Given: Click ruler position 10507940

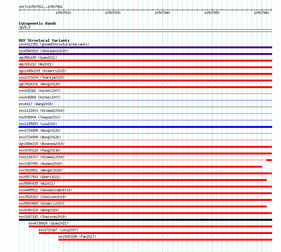Looking at the screenshot, I should tap(162, 13).
